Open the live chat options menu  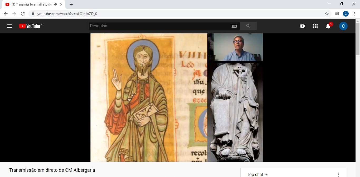tap(339, 174)
